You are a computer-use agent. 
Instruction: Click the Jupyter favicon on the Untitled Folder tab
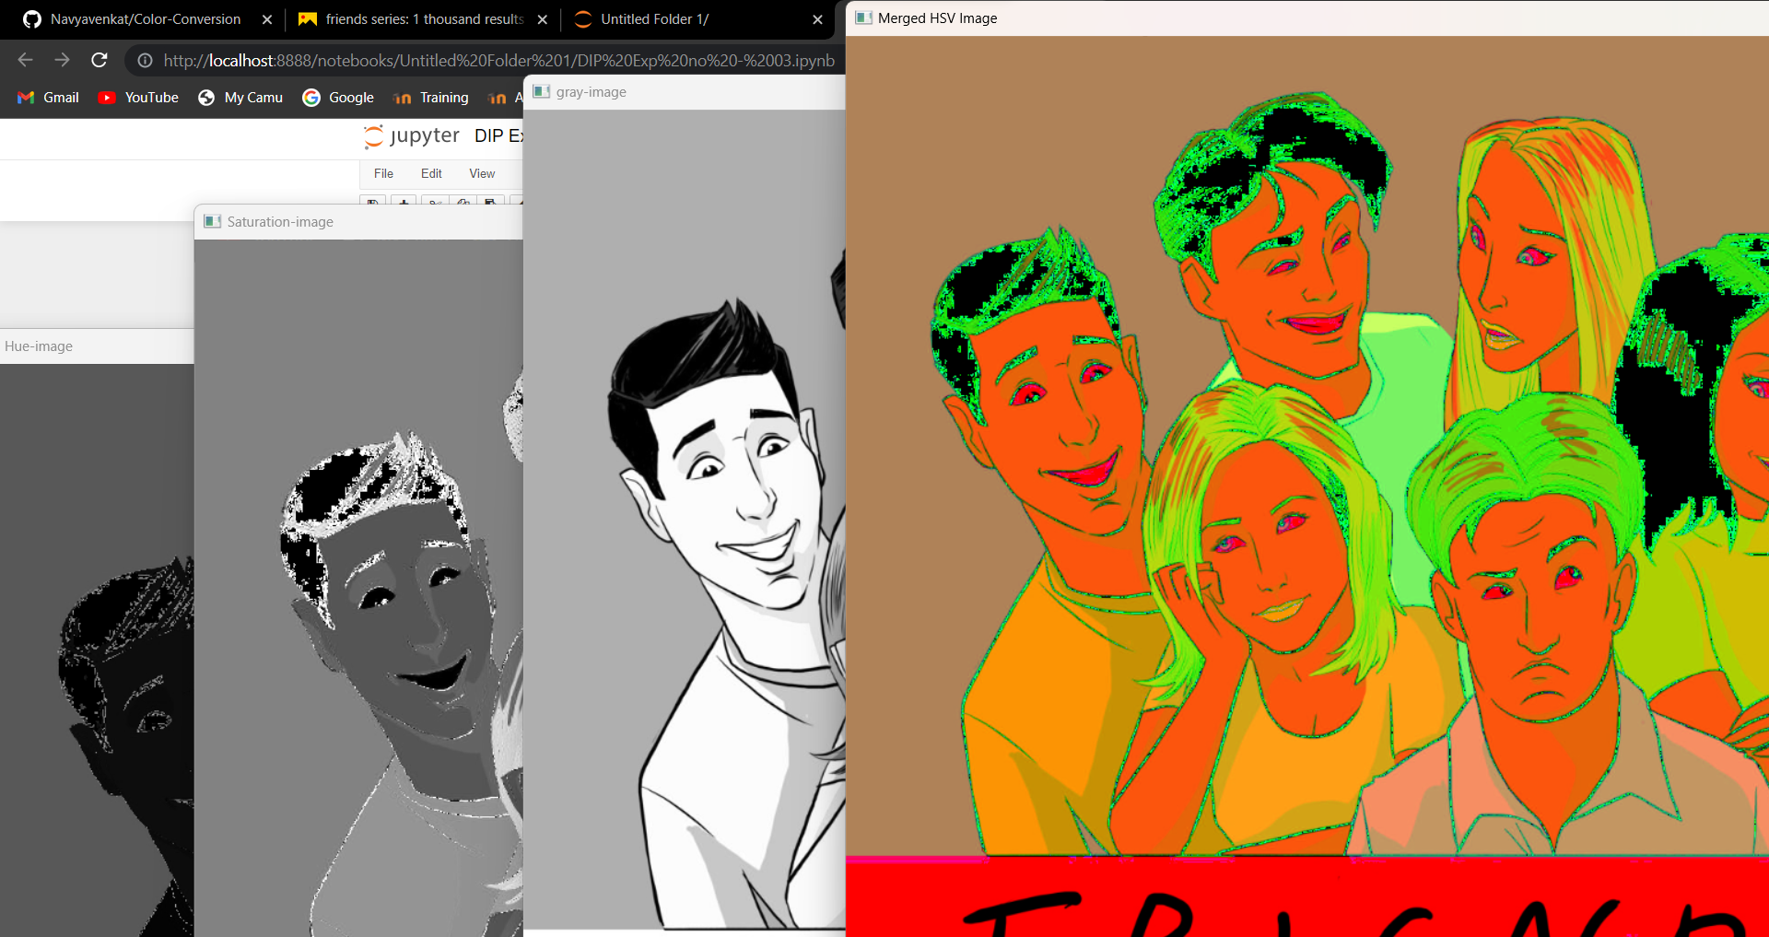tap(583, 19)
